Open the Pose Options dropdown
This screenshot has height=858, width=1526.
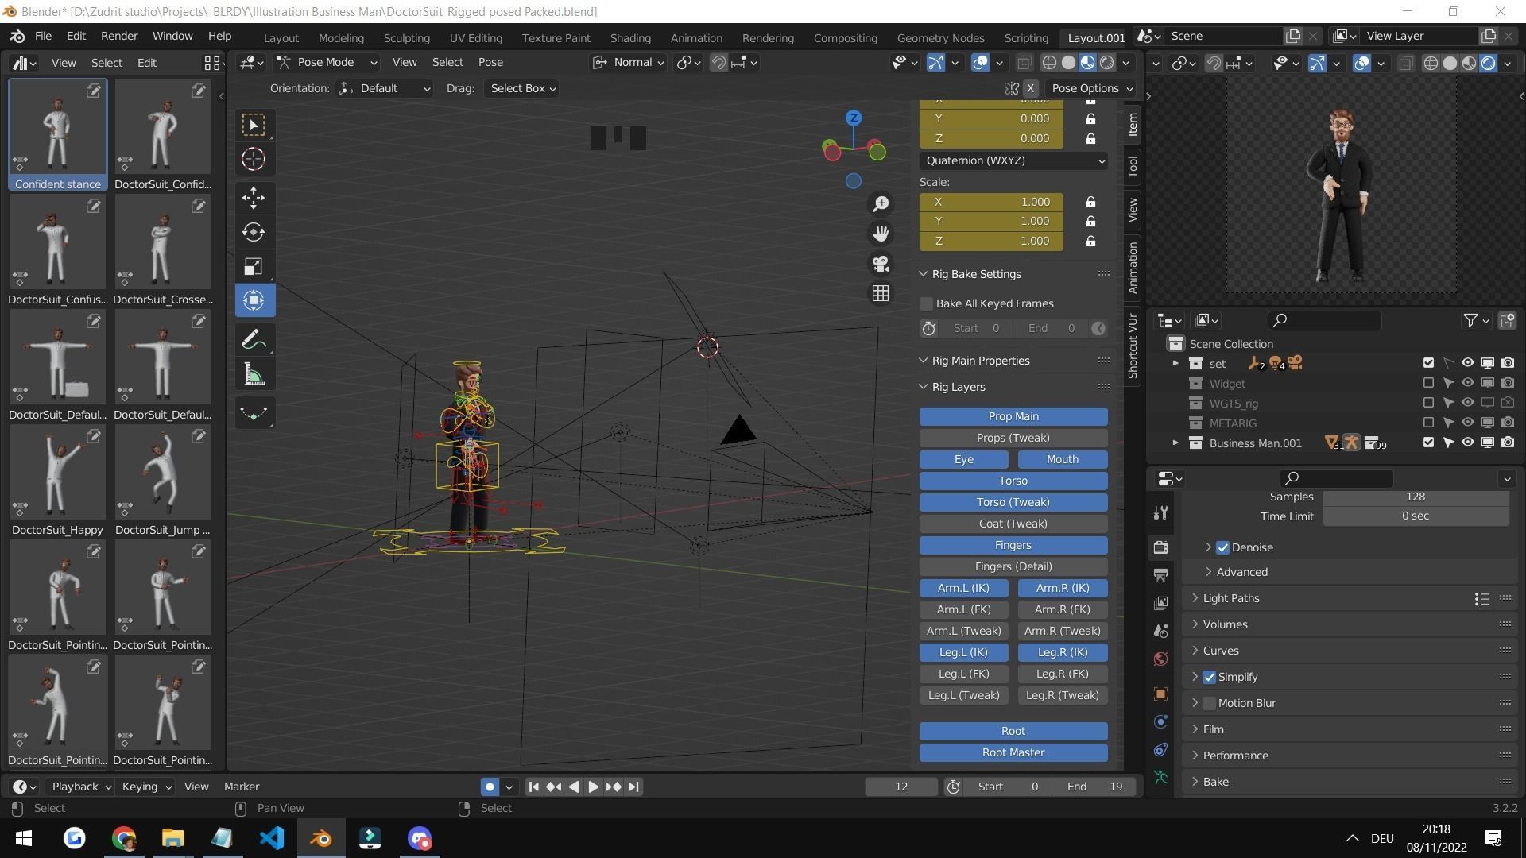tap(1090, 88)
